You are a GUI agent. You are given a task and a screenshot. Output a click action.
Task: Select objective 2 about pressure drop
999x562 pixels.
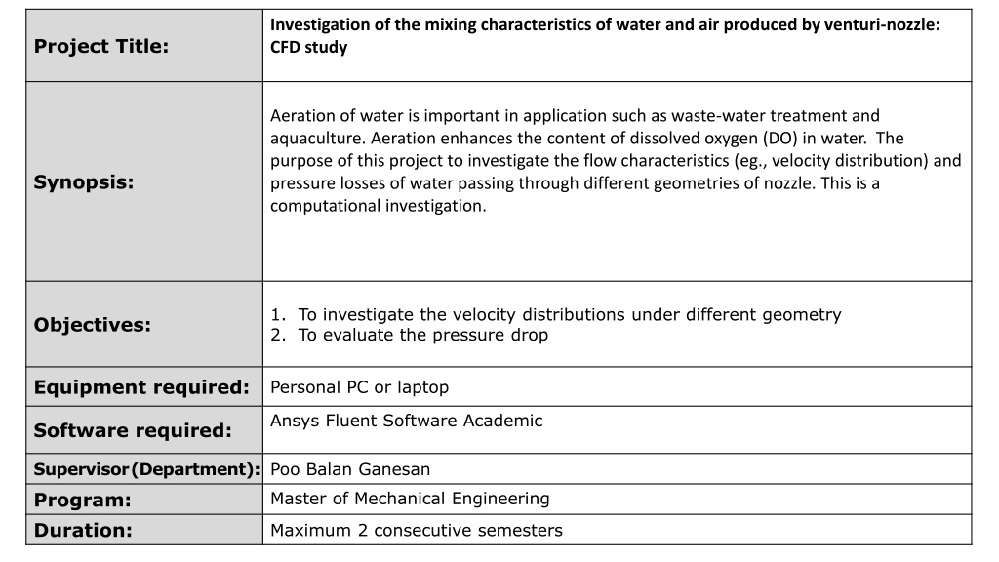click(x=409, y=336)
